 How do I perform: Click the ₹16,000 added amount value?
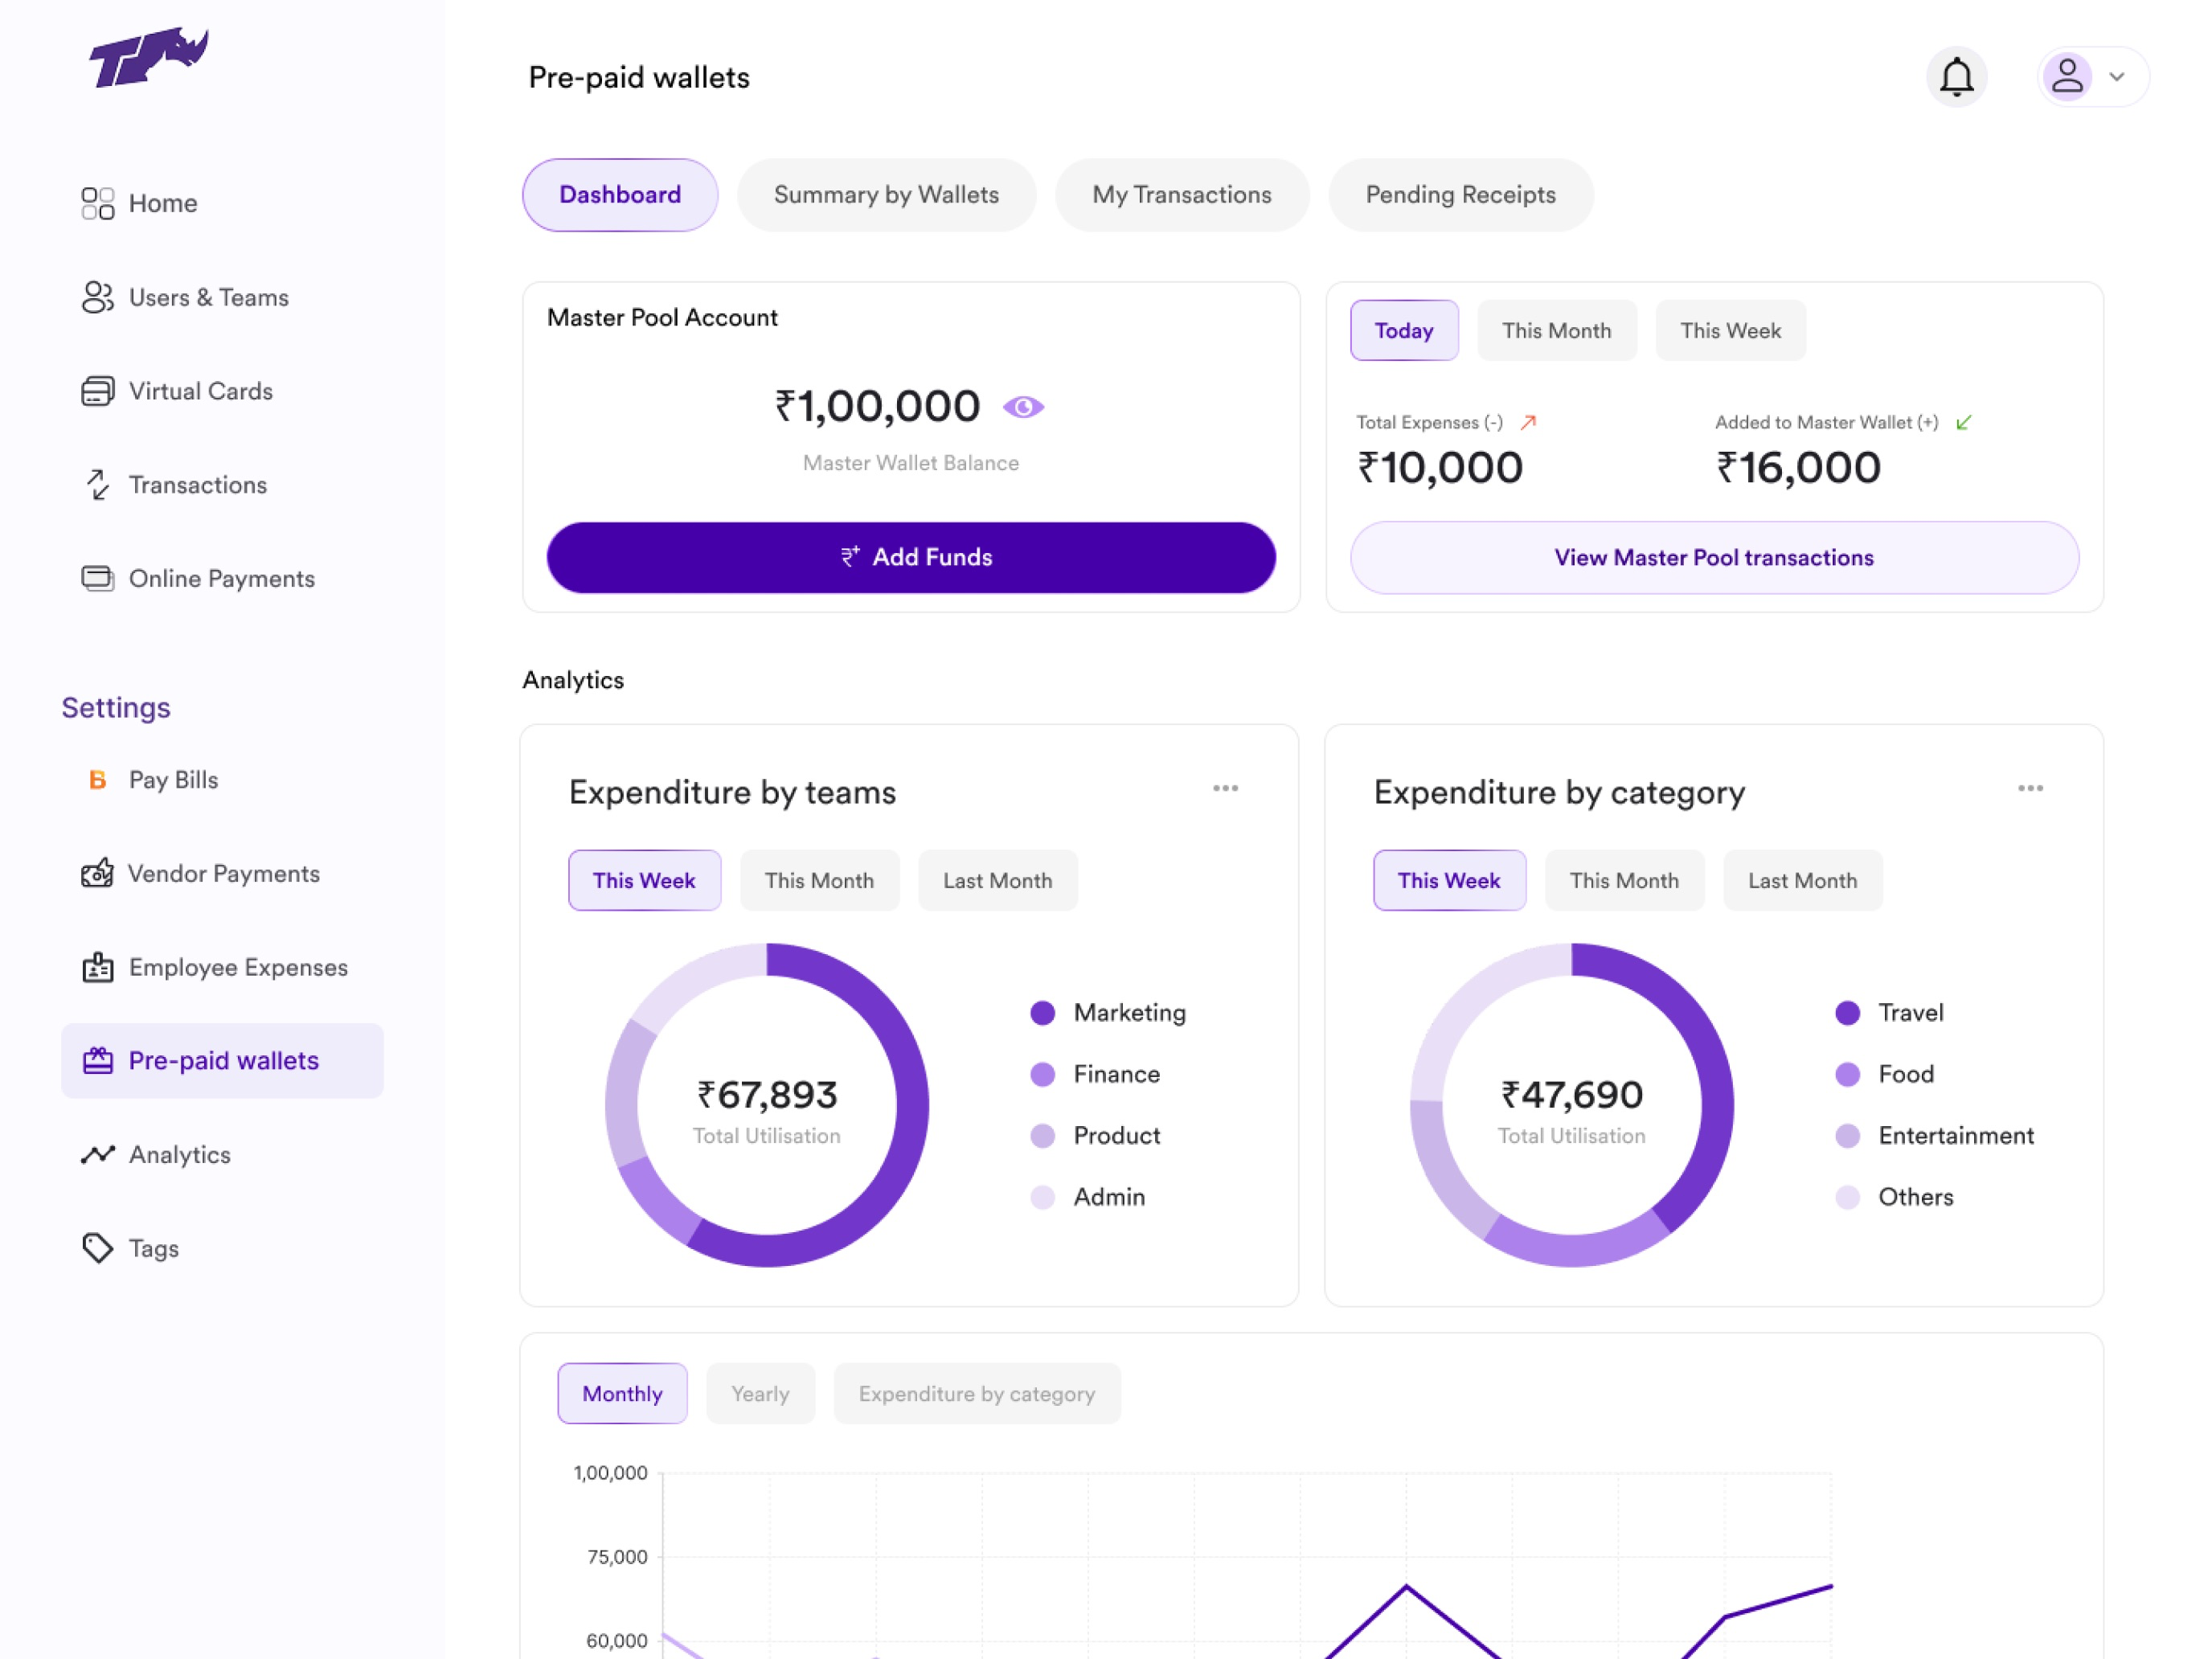[x=1798, y=467]
